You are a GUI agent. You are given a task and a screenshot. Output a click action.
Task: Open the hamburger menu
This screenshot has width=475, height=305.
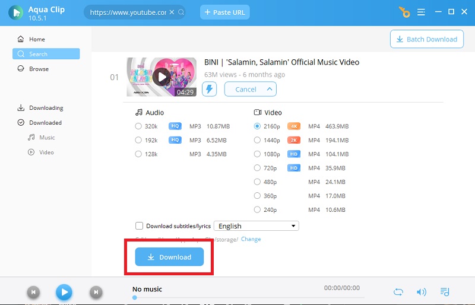pos(421,12)
